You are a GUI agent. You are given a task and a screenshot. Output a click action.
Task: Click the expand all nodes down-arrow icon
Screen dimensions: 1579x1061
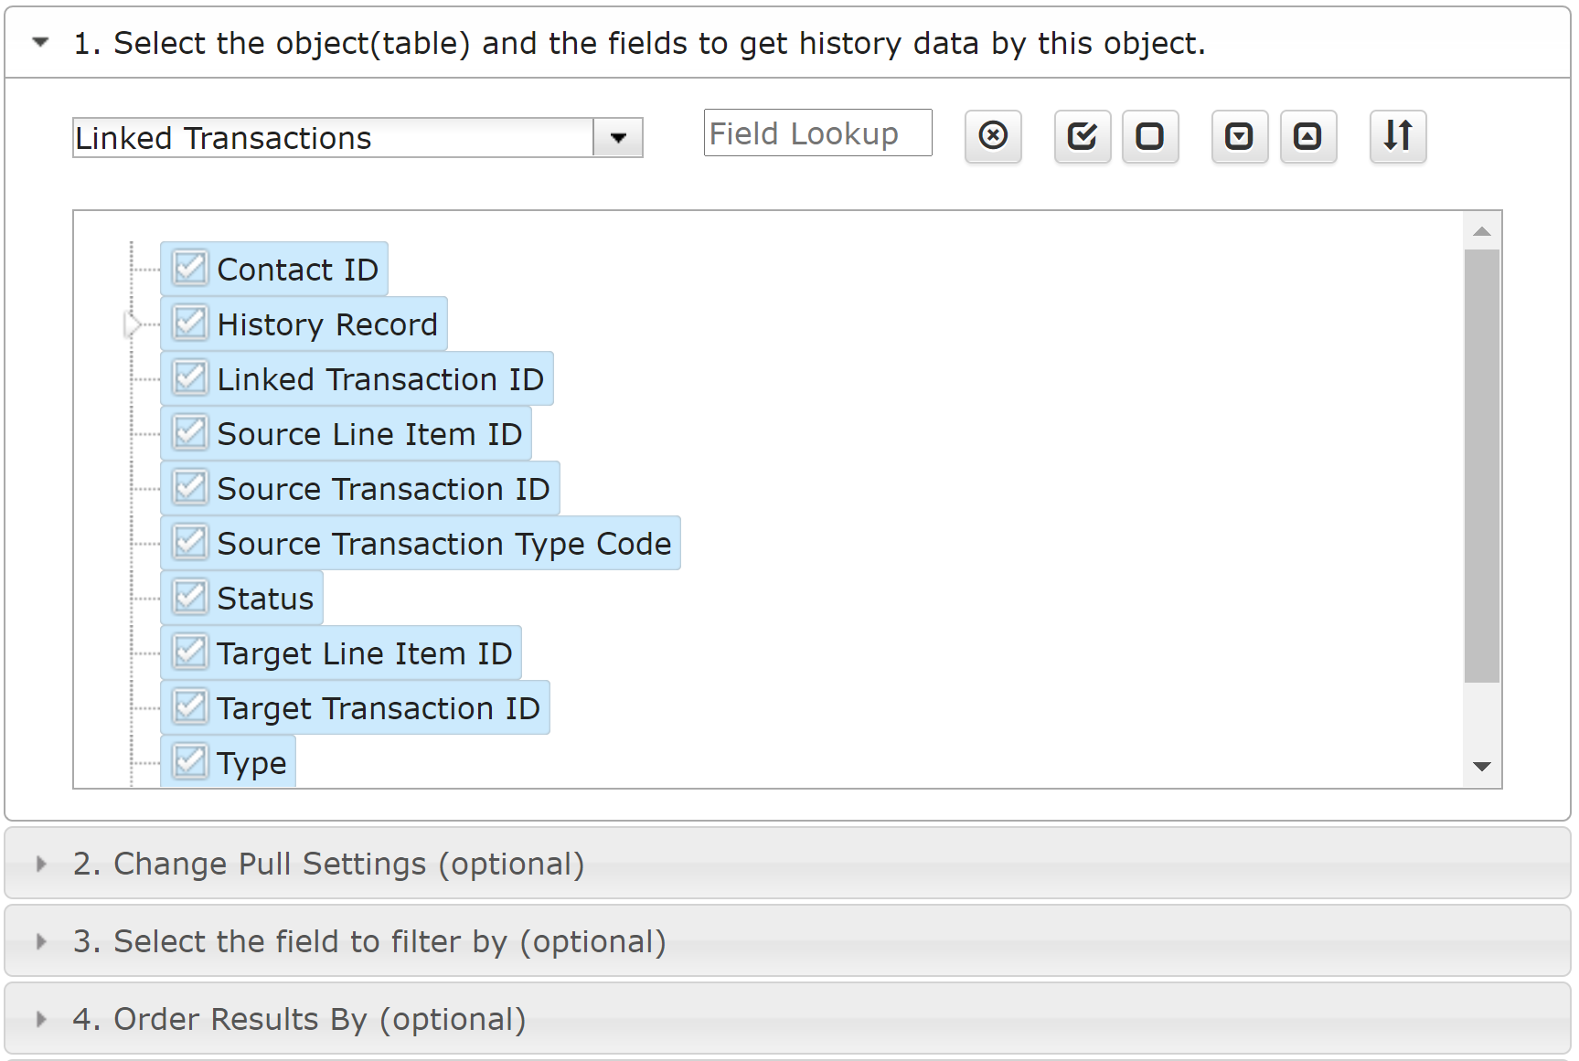pyautogui.click(x=1240, y=136)
